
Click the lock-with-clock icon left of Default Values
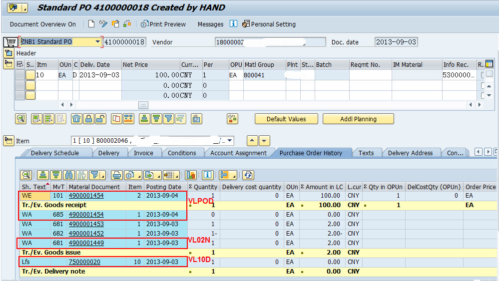pyautogui.click(x=232, y=119)
